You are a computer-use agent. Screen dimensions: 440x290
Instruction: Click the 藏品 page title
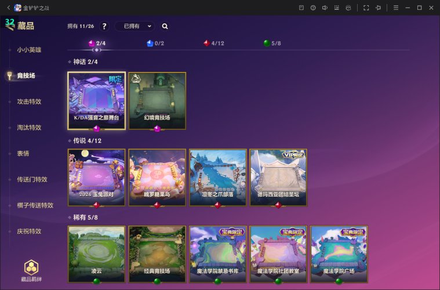tap(26, 26)
